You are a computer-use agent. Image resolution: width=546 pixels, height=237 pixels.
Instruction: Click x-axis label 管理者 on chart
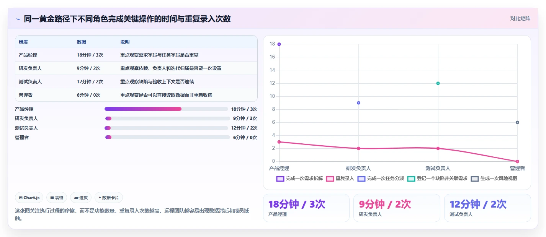coord(517,168)
